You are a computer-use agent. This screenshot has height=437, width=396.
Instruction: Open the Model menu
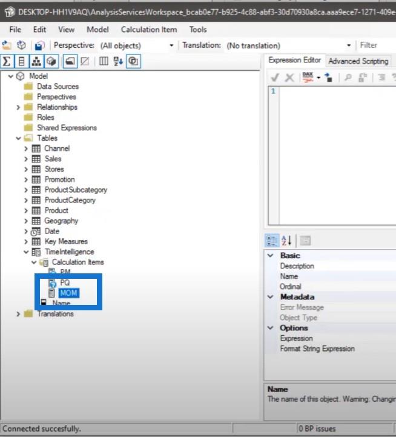pos(97,30)
